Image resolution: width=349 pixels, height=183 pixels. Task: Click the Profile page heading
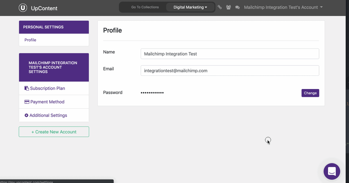tap(113, 30)
